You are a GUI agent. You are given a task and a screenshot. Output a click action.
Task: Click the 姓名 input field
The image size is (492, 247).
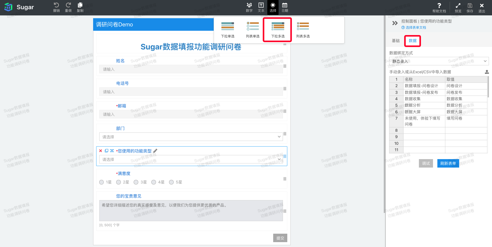tap(191, 69)
